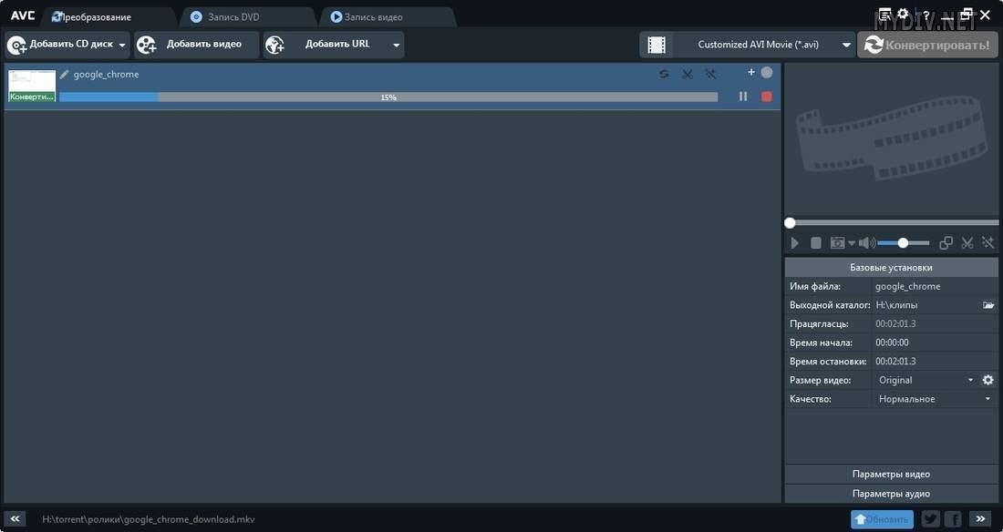Click the Обновить upgrade button
The width and height of the screenshot is (1003, 532).
point(882,519)
